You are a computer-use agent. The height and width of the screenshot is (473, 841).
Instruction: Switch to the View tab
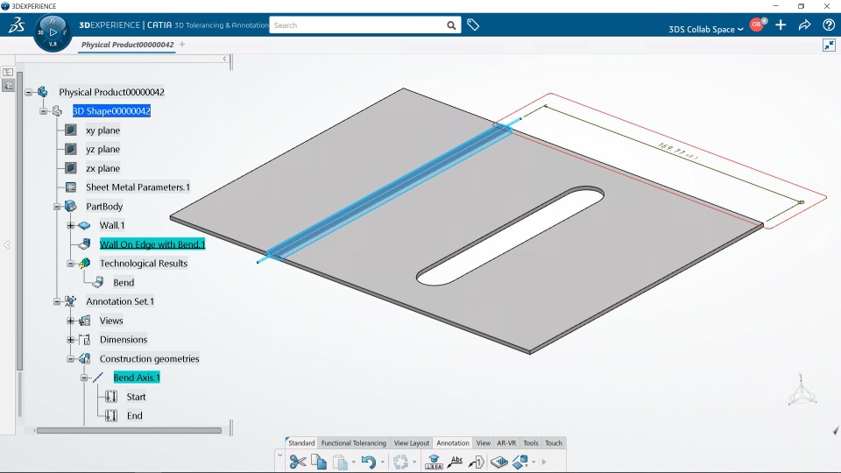[484, 443]
